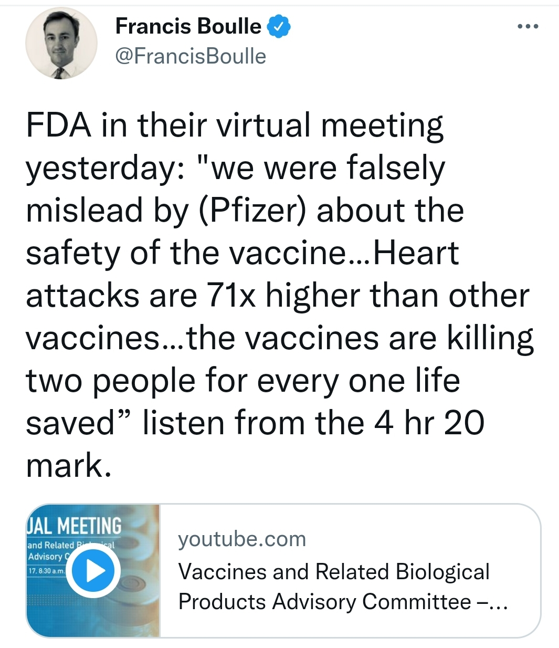Click the word "mark." ending the tweet
The image size is (559, 648).
(x=68, y=465)
